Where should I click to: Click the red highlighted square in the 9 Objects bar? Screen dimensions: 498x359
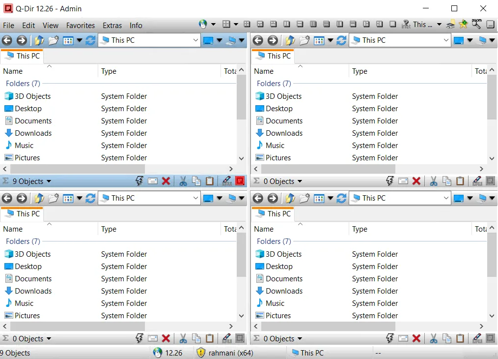[240, 181]
